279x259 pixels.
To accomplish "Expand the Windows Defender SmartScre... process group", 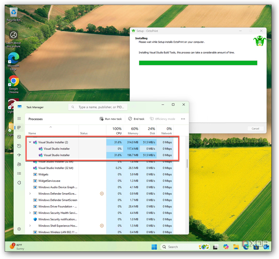I will (x=30, y=193).
